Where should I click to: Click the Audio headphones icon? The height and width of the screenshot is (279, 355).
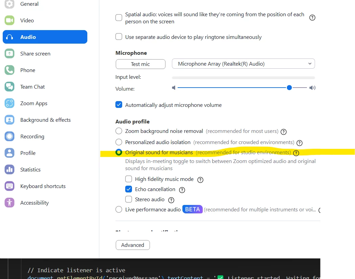[9, 37]
